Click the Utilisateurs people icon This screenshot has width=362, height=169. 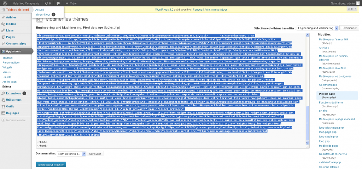click(x=3, y=100)
